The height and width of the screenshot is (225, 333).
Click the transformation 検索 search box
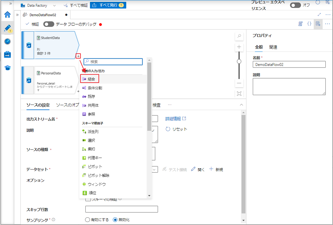(113, 61)
